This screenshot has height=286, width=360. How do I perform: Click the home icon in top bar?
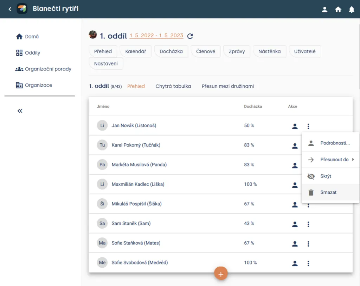[338, 10]
